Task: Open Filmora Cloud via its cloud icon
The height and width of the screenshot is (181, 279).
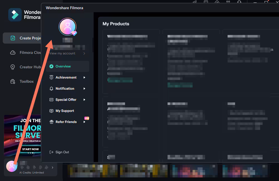Action: 13,53
